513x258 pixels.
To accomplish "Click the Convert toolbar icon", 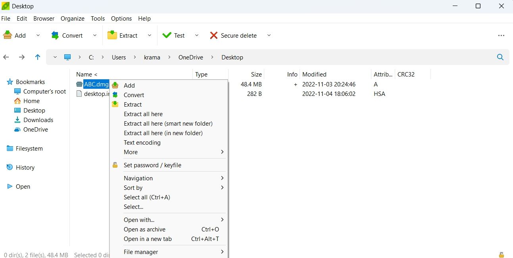I will point(55,35).
